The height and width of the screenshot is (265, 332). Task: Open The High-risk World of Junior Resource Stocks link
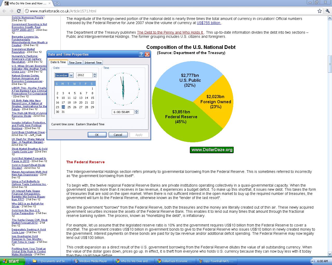point(29,114)
